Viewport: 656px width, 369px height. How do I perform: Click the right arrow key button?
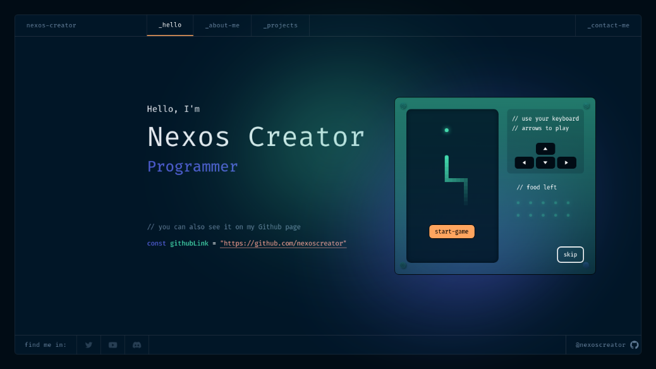(566, 163)
